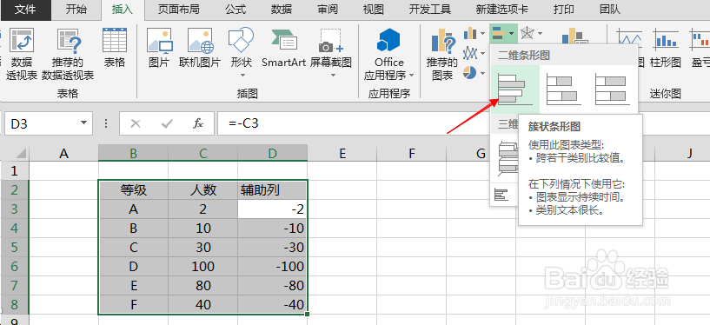
Task: Switch to the Team (团队) tab
Action: coord(610,9)
